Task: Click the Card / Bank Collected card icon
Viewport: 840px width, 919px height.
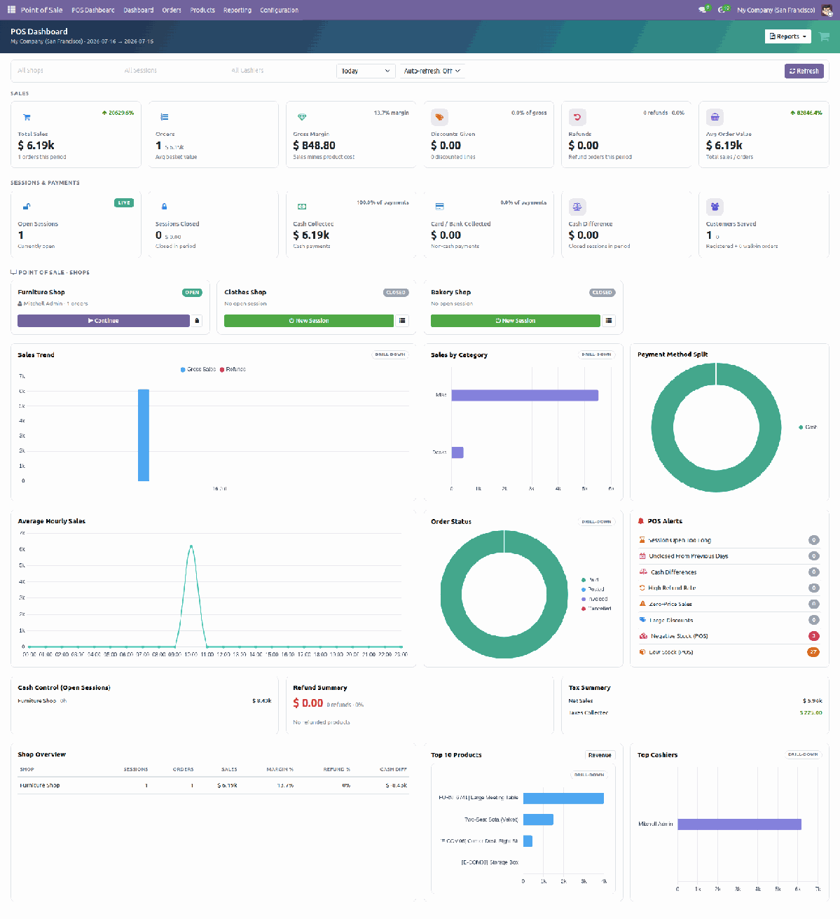Action: (439, 207)
